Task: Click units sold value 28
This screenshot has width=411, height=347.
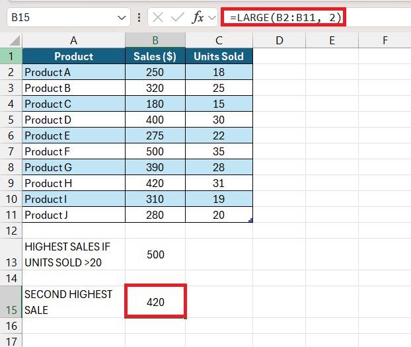Action: click(219, 167)
